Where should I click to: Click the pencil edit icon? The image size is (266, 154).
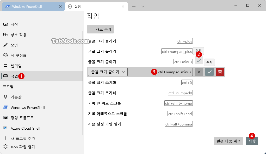point(199,60)
